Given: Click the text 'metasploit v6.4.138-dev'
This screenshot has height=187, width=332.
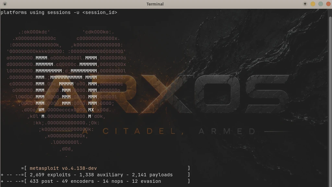Looking at the screenshot, I should tap(63, 168).
